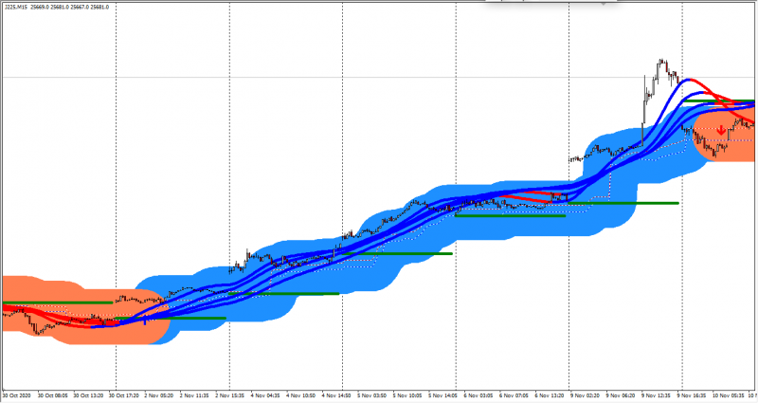Select the "4 Nov 14:50" axis label
This screenshot has width=758, height=403.
click(x=336, y=395)
